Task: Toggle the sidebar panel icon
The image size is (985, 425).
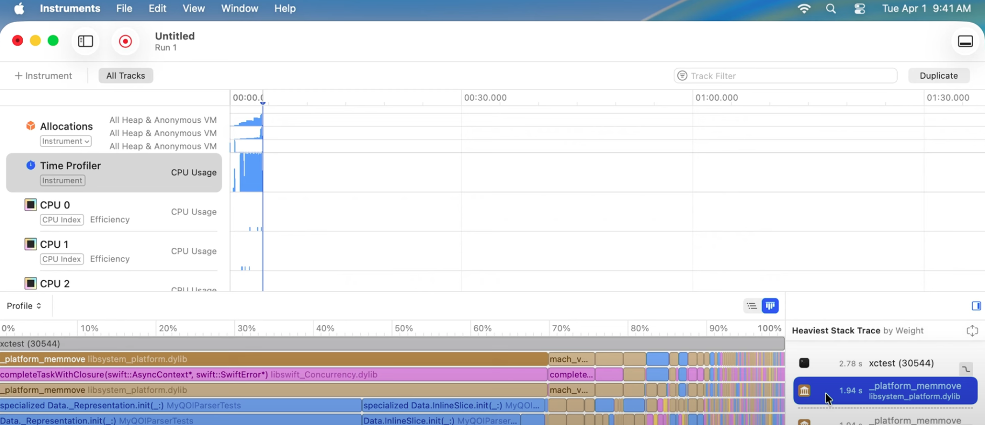Action: click(x=86, y=41)
